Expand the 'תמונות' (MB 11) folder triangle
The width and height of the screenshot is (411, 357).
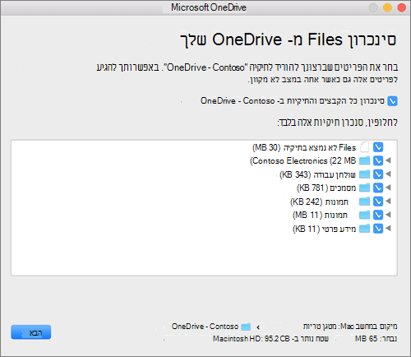tap(388, 215)
